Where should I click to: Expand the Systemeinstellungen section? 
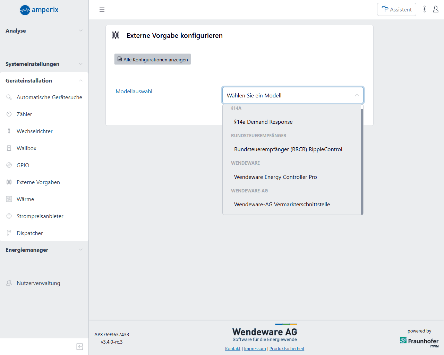pyautogui.click(x=44, y=64)
